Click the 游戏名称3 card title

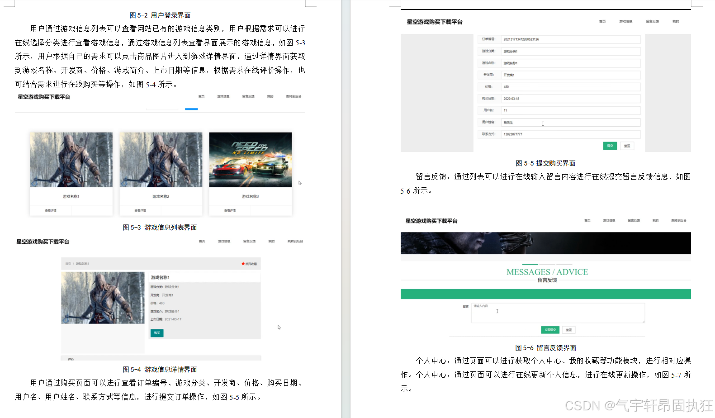click(x=251, y=196)
